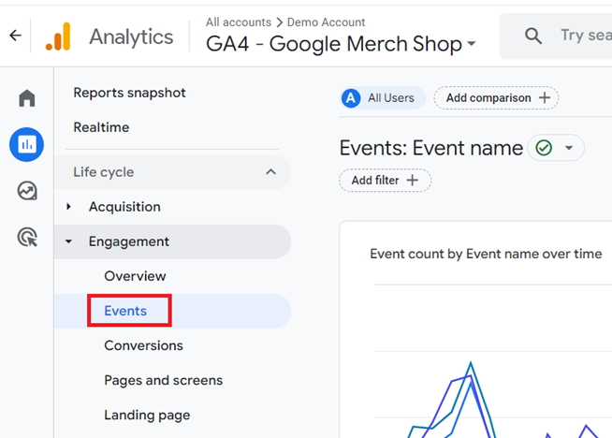Open the report status dropdown arrow

coord(569,148)
